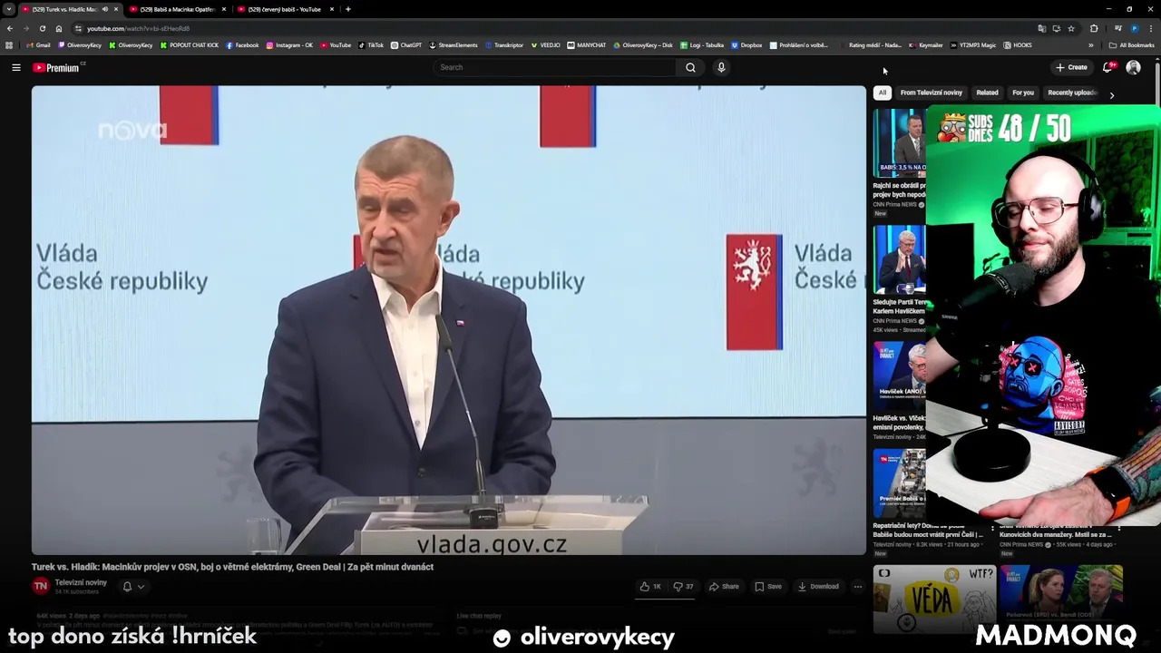Click the YouTube search magnifier button

pyautogui.click(x=690, y=67)
